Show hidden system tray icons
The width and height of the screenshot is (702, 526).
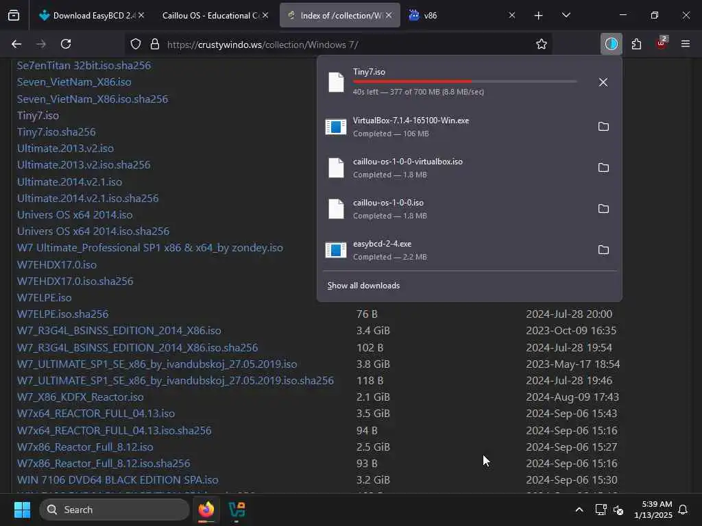click(x=579, y=510)
